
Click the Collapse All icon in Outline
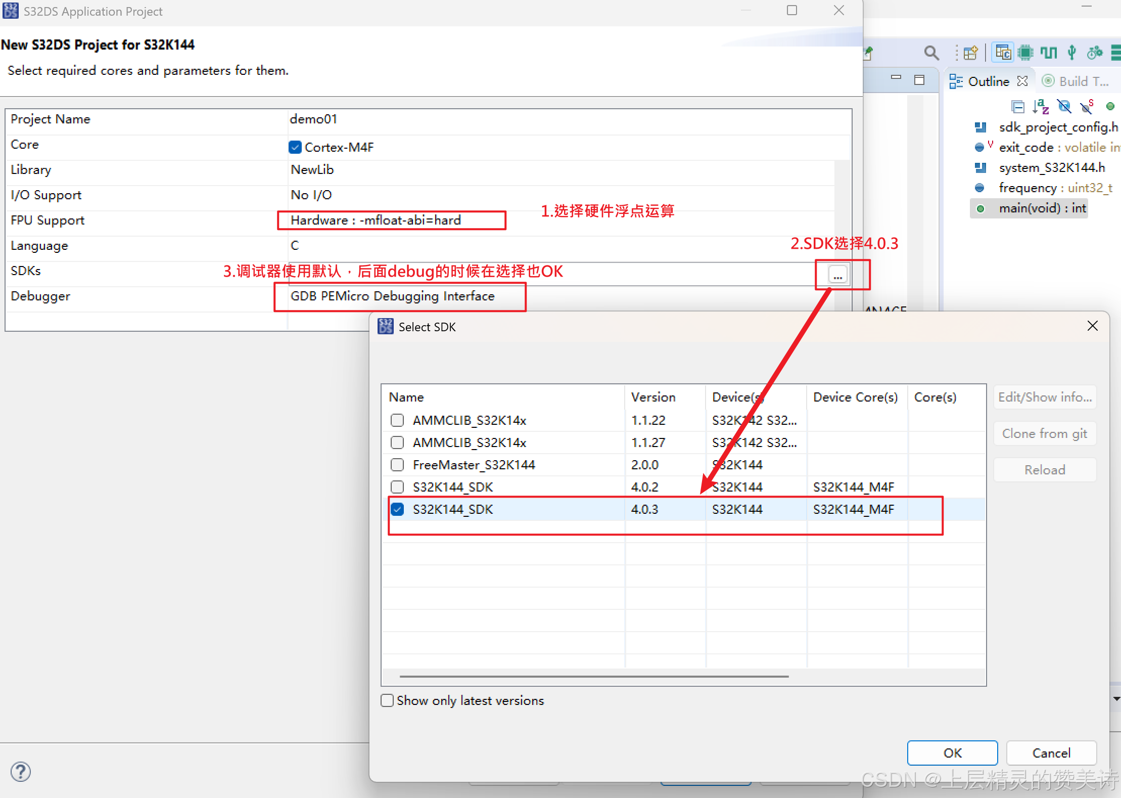(1017, 107)
